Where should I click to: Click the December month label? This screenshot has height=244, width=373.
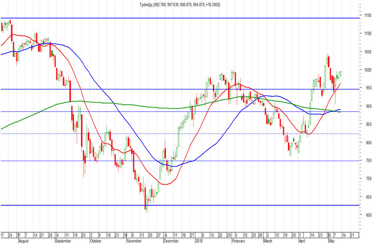click(171, 241)
